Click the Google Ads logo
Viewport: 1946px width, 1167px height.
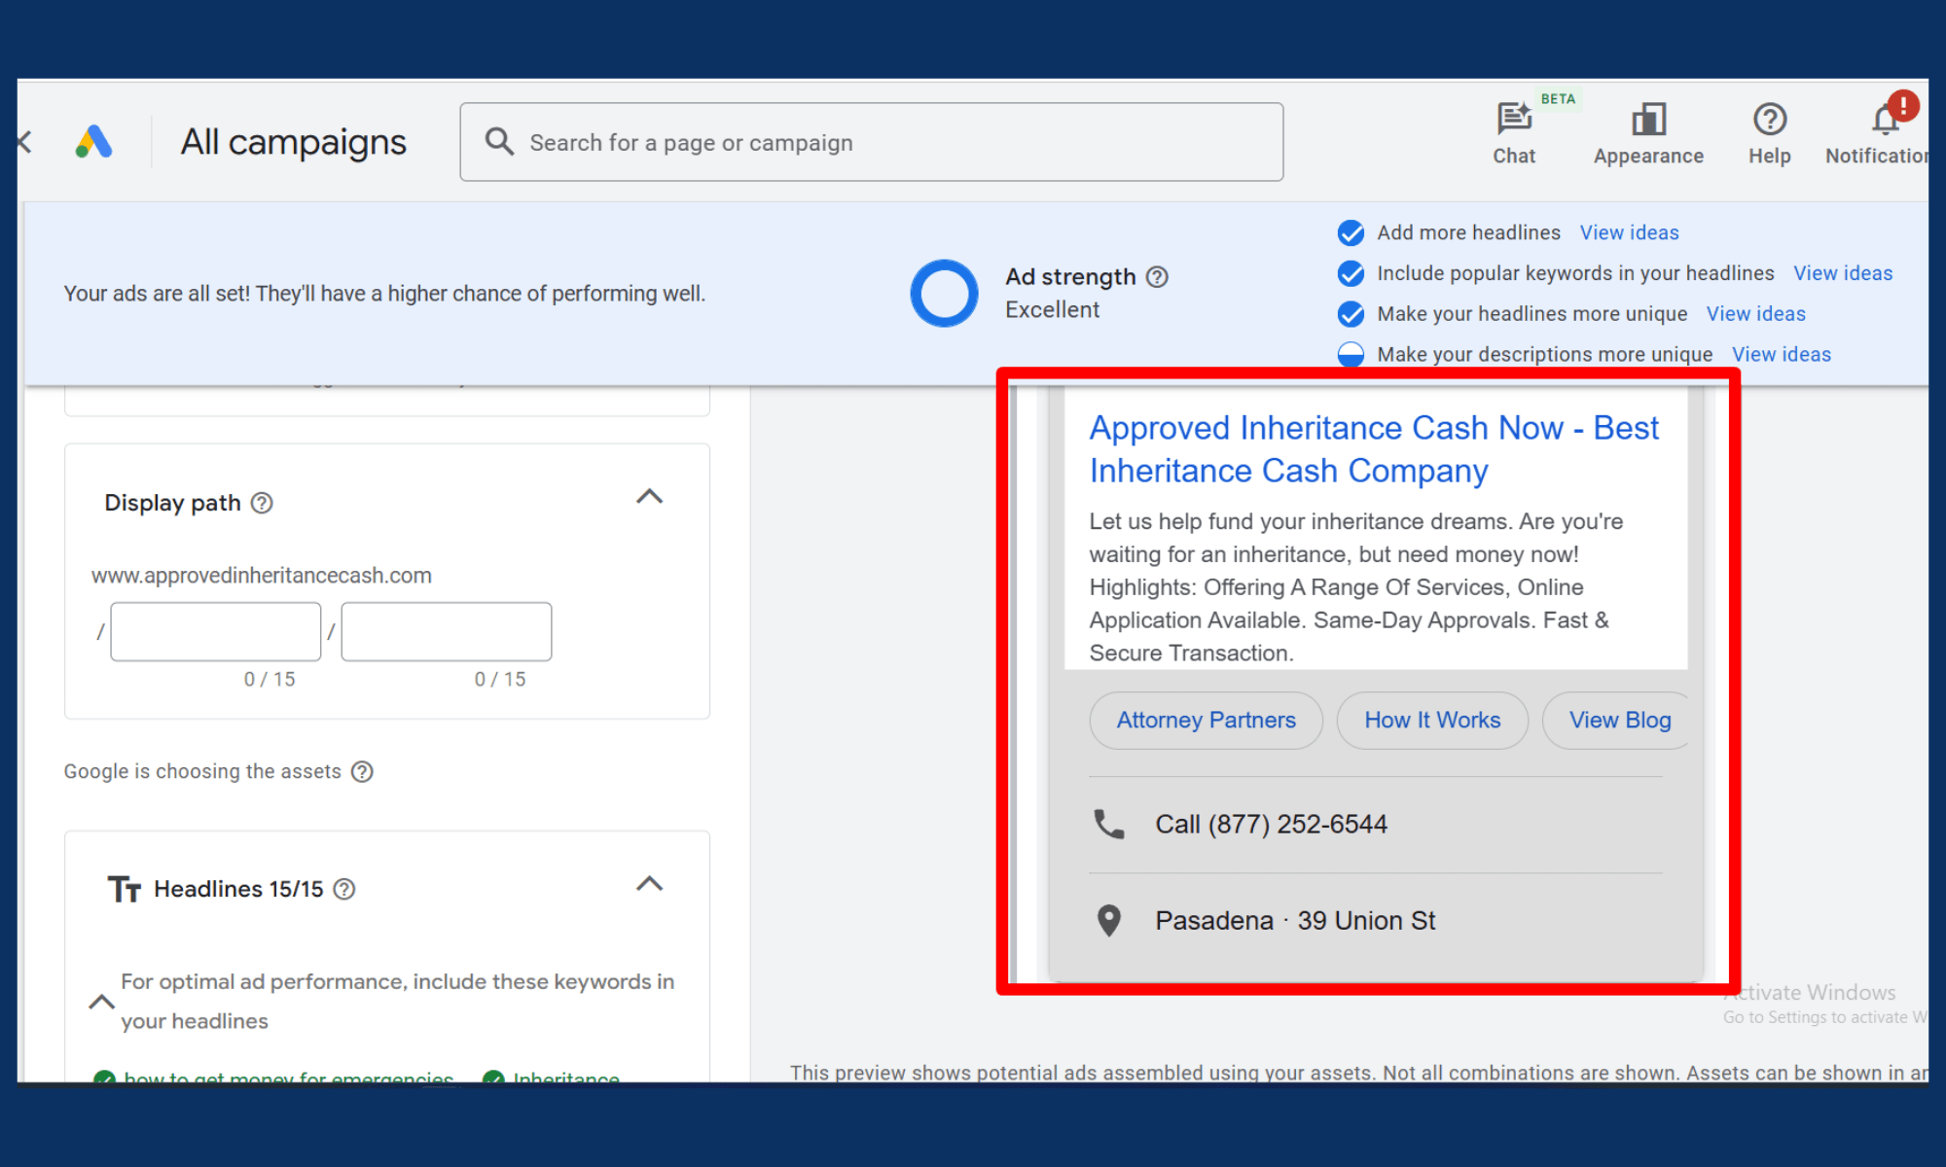pyautogui.click(x=94, y=143)
